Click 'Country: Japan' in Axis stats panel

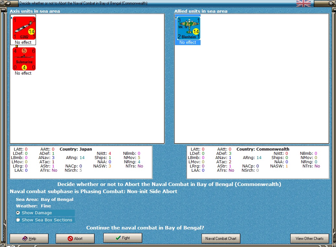pyautogui.click(x=76, y=149)
